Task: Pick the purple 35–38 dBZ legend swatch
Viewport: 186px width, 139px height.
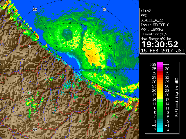Action: point(160,69)
